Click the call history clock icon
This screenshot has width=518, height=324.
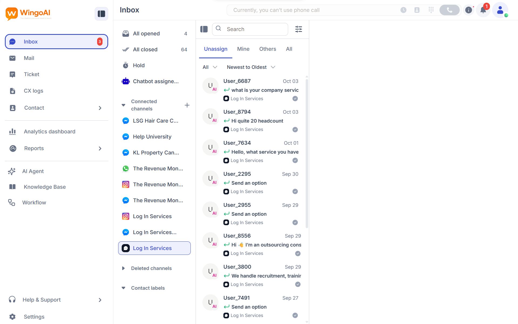tap(403, 10)
